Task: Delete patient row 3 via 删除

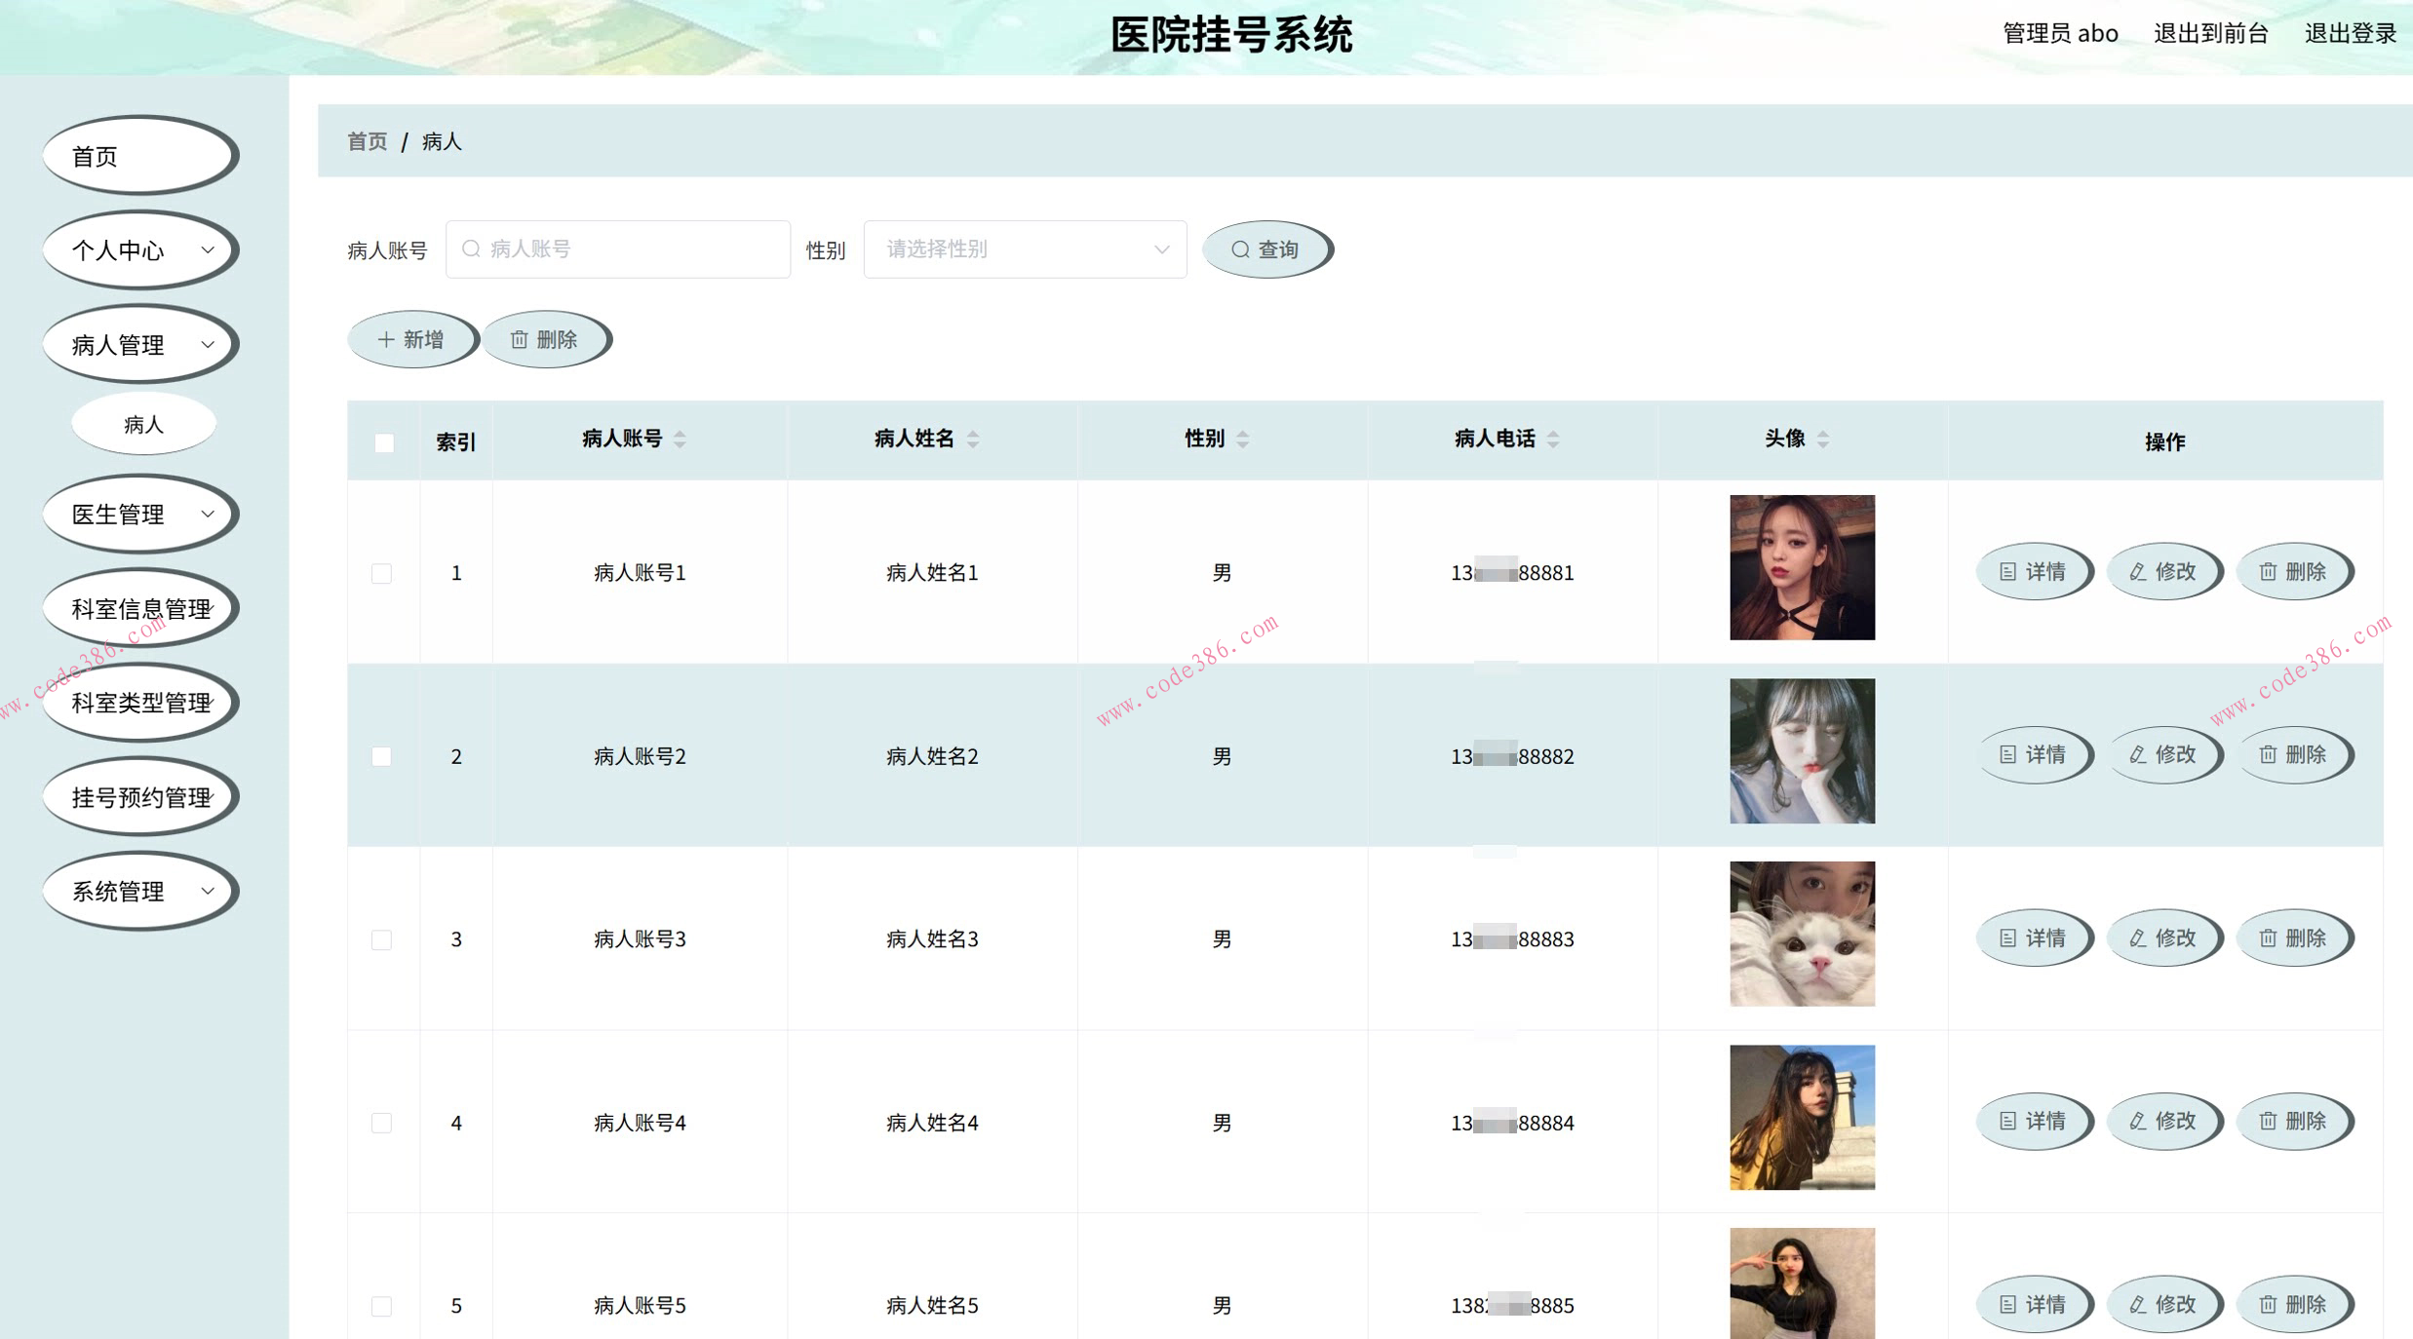Action: [x=2293, y=938]
